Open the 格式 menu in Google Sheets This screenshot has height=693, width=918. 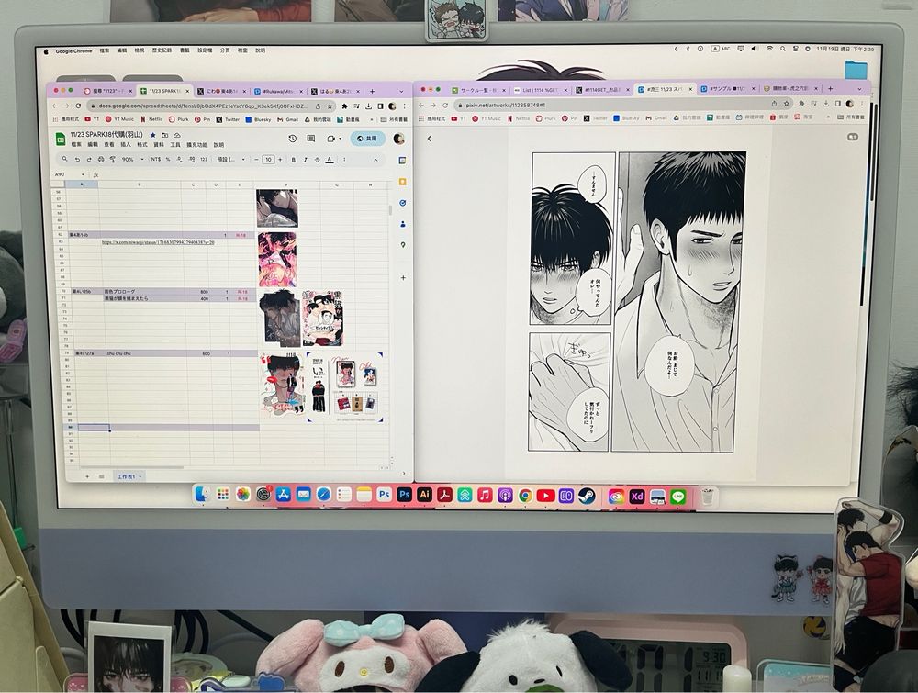pos(141,145)
